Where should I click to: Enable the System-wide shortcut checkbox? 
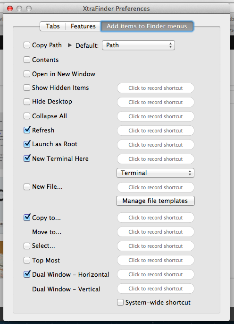(120, 302)
